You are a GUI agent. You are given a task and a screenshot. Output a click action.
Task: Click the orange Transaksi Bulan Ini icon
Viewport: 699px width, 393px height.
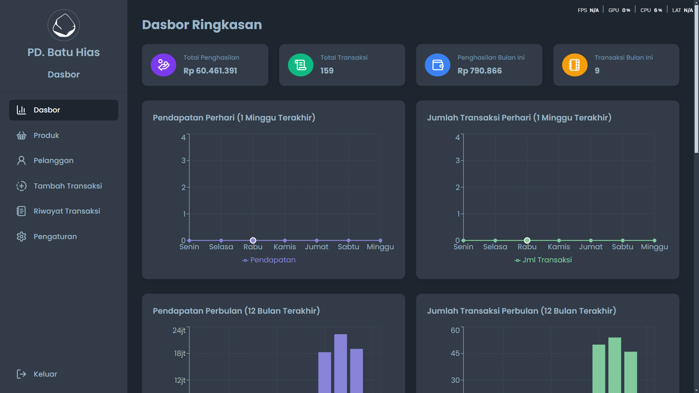click(574, 65)
